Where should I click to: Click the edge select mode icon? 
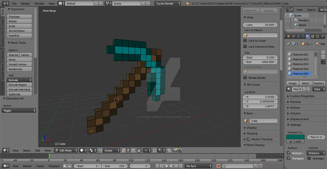click(128, 150)
